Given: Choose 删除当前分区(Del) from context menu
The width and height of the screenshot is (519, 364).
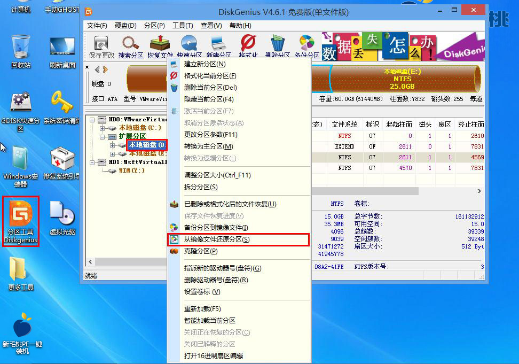Looking at the screenshot, I should 239,88.
